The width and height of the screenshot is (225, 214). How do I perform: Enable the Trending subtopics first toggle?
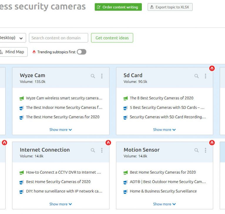click(82, 52)
